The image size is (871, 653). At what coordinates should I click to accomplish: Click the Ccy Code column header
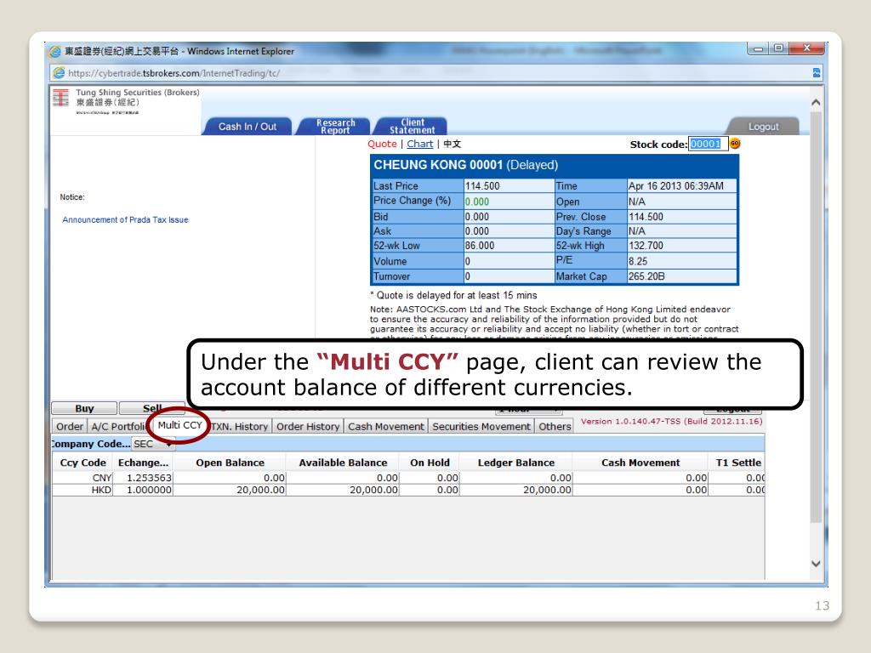[x=83, y=463]
